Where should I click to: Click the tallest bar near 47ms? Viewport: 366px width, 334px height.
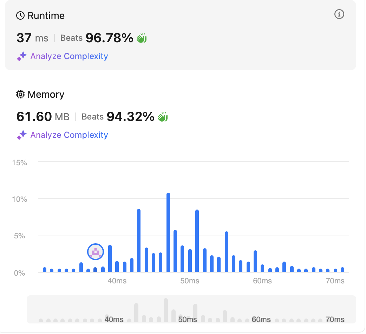tap(168, 233)
